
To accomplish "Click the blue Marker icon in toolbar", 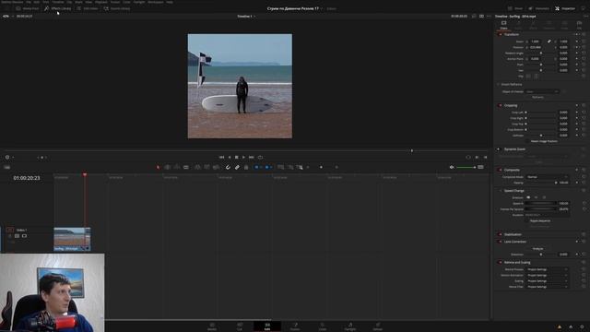I will [266, 167].
